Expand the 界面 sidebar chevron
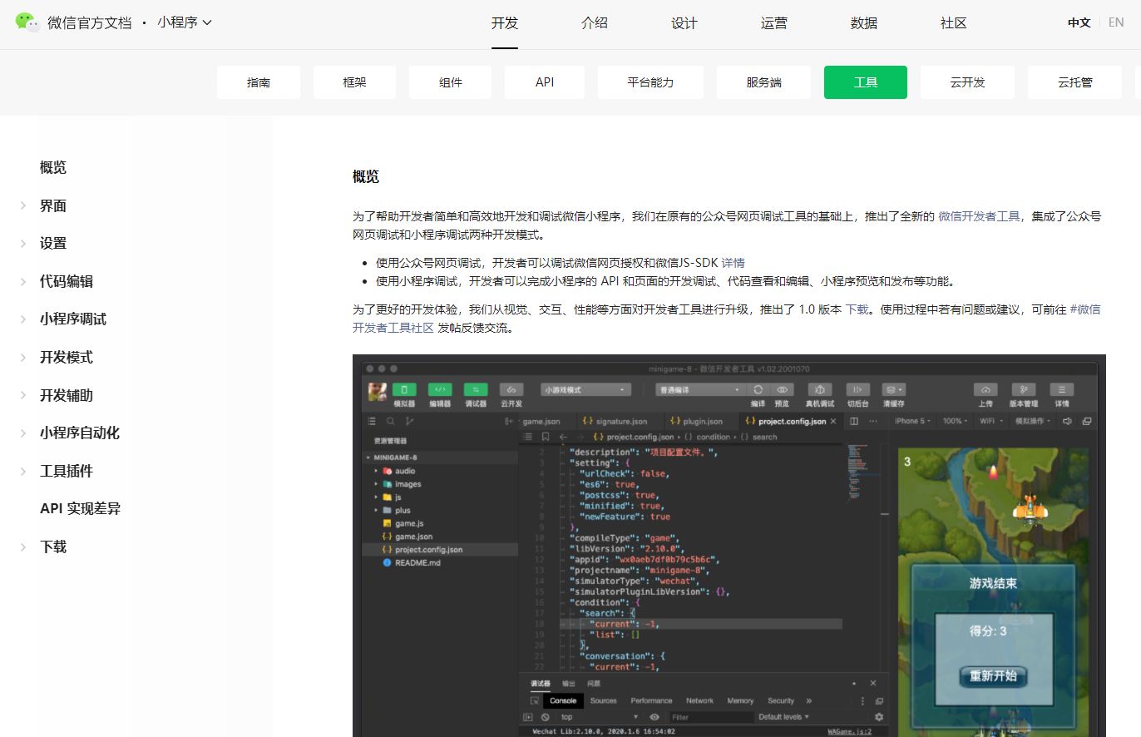Screen dimensions: 1141x737 pyautogui.click(x=23, y=205)
